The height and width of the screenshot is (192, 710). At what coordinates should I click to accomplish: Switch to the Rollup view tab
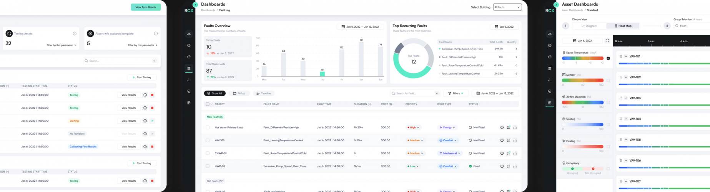coord(239,93)
